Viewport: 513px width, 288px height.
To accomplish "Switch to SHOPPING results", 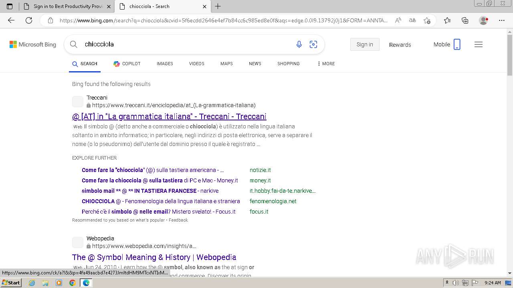I will click(289, 64).
